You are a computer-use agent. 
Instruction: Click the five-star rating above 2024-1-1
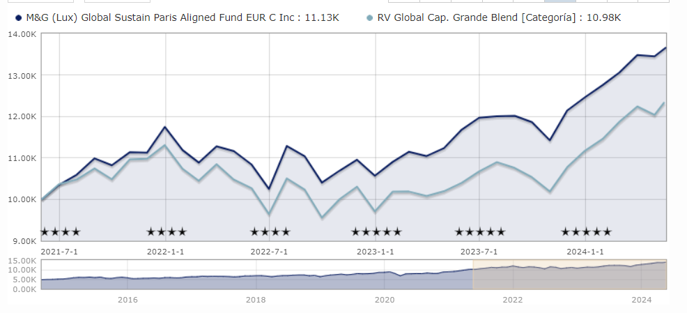(587, 232)
